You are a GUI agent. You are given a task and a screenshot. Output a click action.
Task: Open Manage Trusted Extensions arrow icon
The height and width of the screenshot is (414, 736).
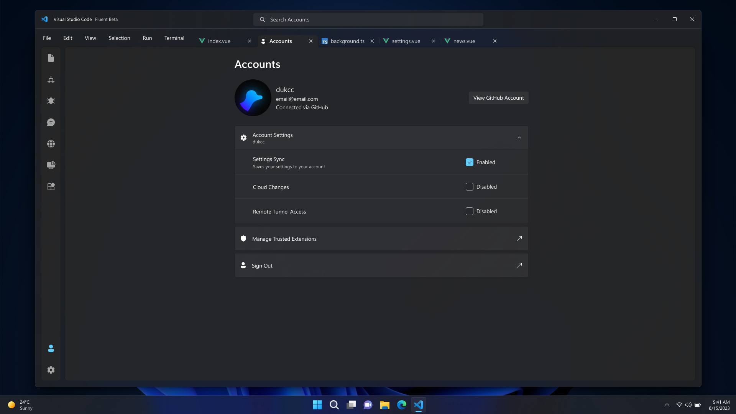click(519, 238)
